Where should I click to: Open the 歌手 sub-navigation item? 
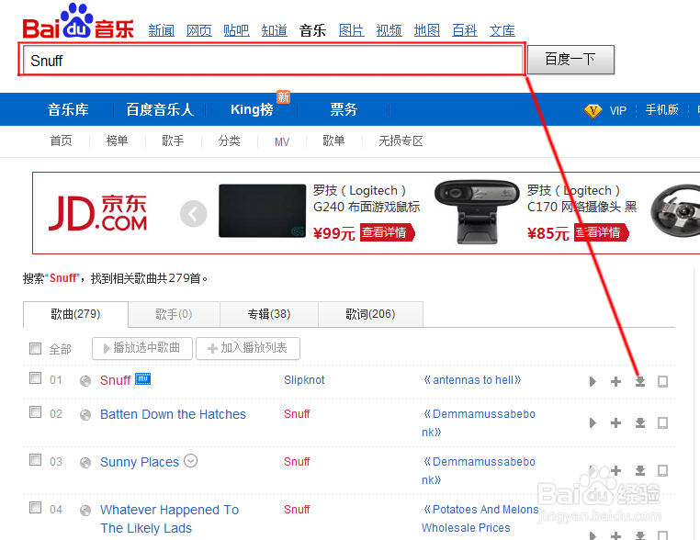(173, 141)
